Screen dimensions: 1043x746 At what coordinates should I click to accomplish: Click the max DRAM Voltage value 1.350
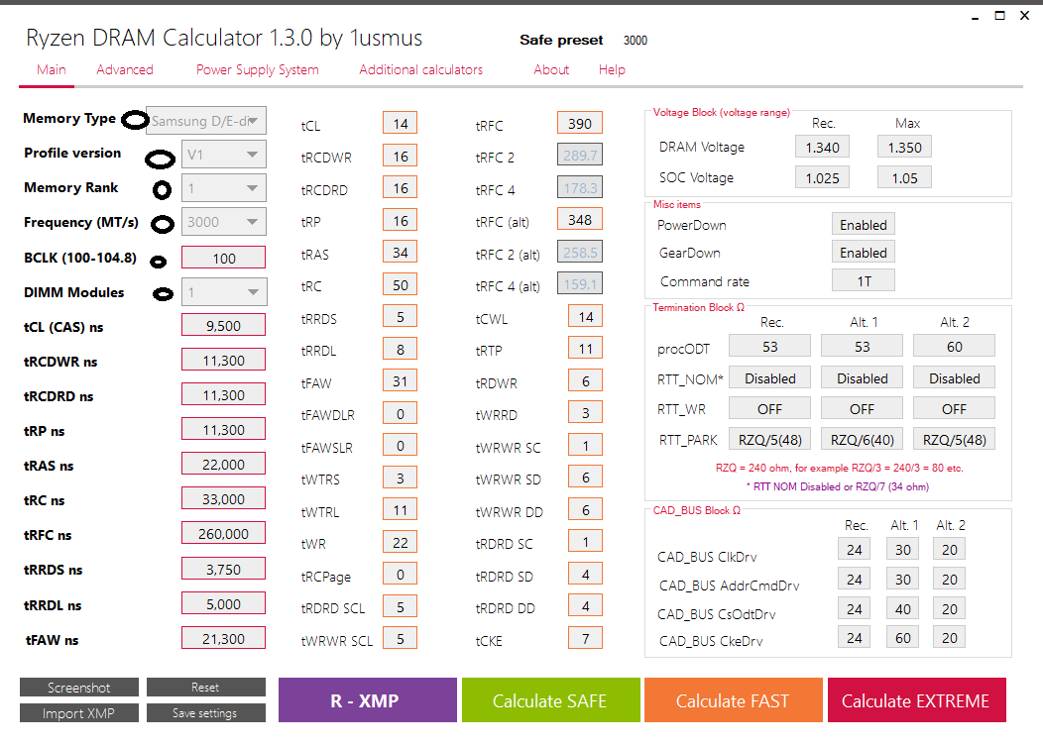point(904,147)
